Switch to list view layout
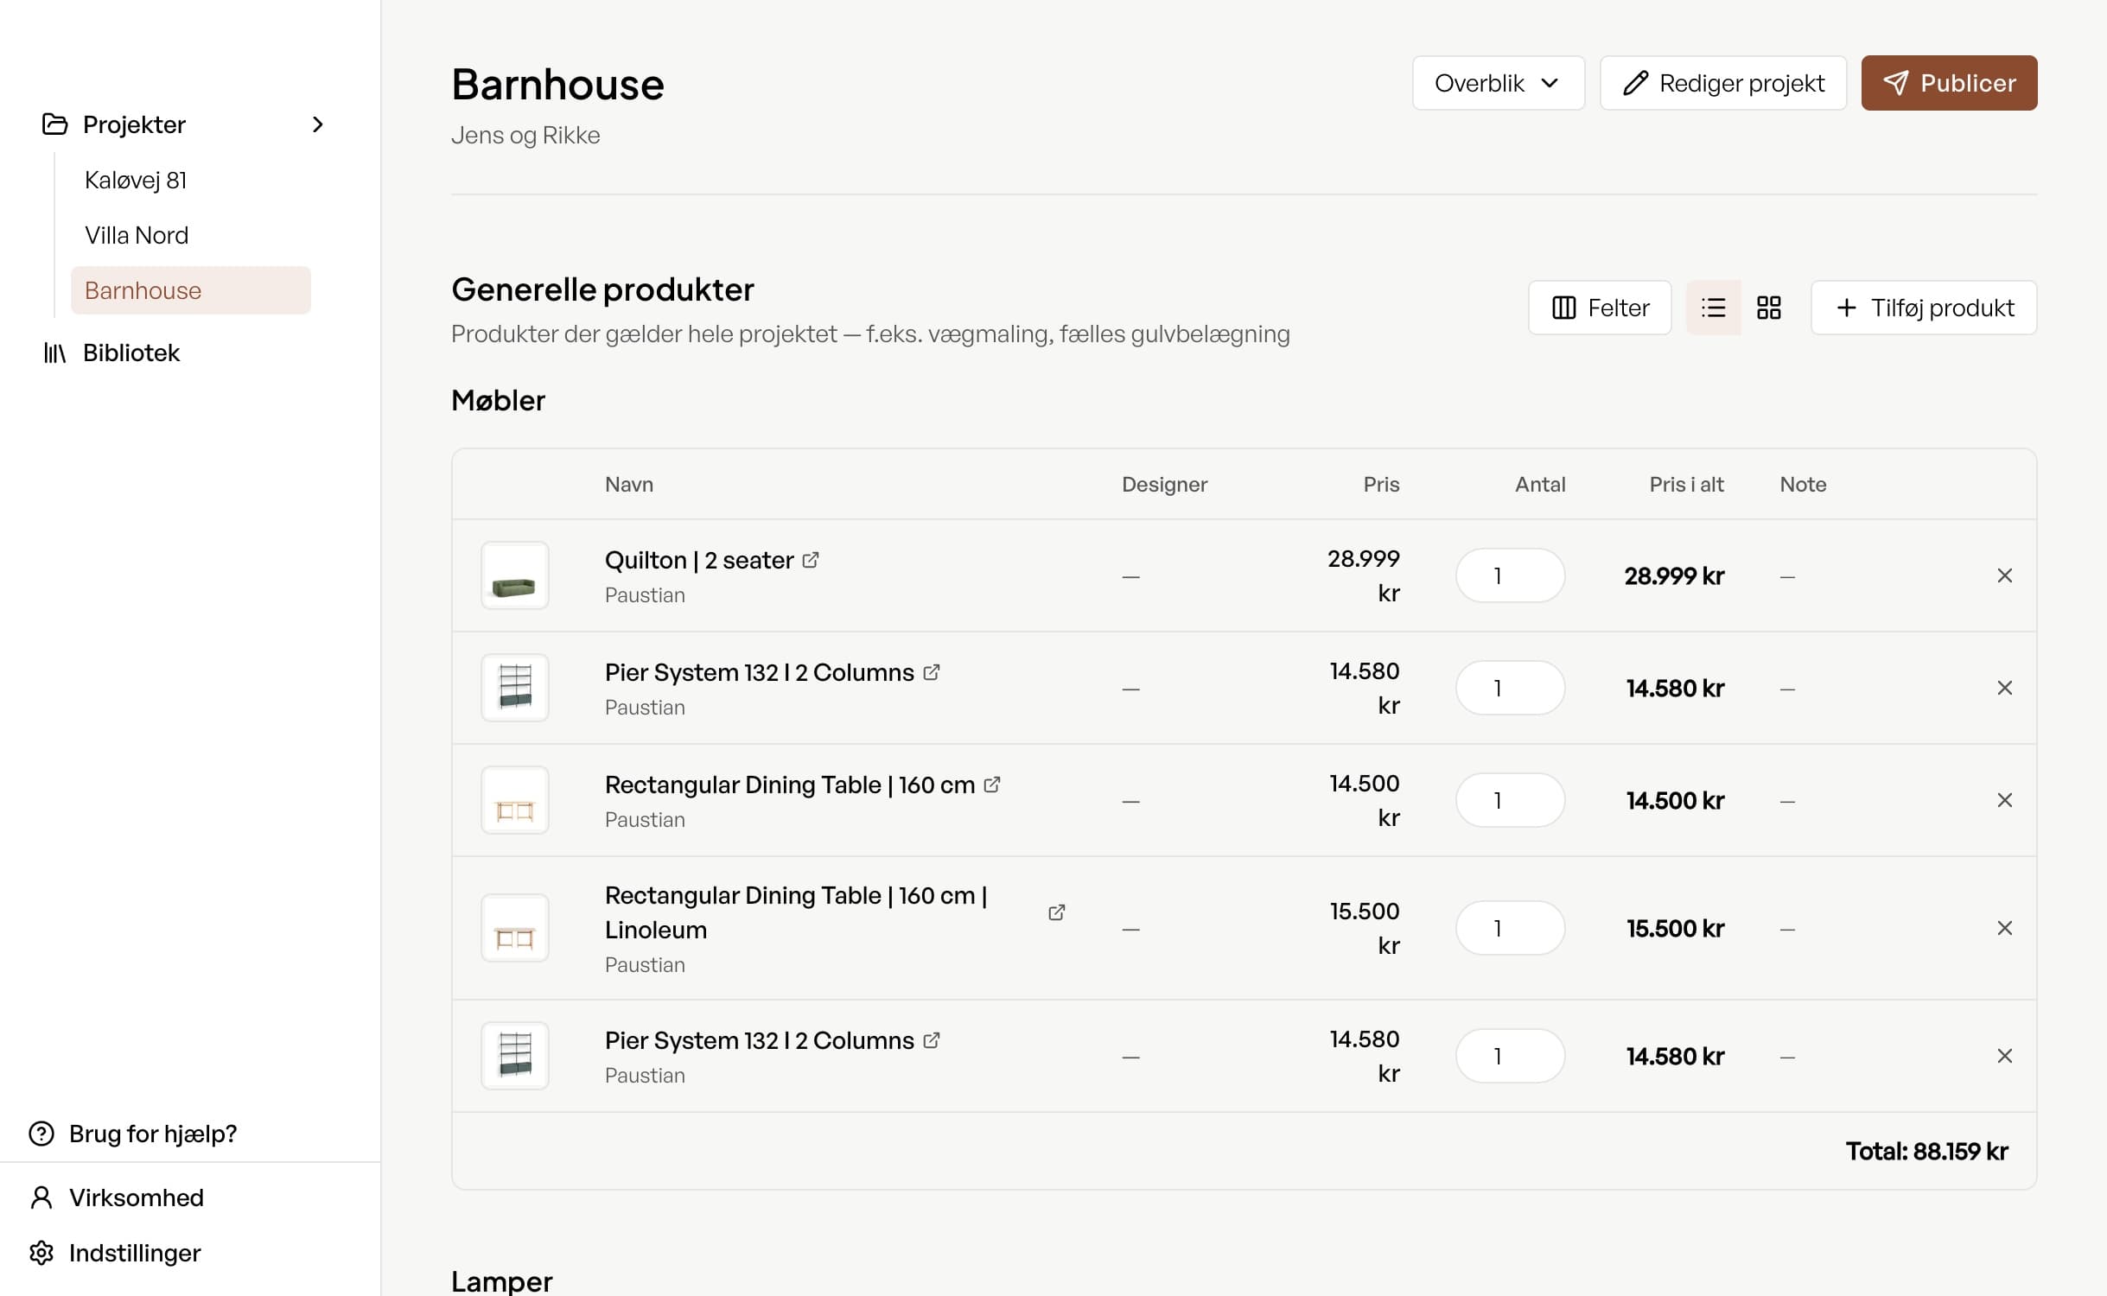 1713,308
